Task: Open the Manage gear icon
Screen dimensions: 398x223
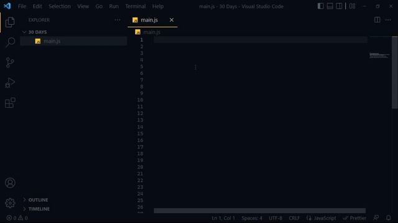Action: [x=10, y=203]
